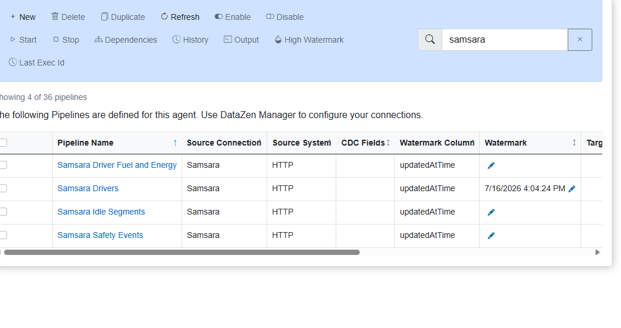Select HTTP in Samsara Safety Events row
This screenshot has height=328, width=621.
tap(283, 235)
